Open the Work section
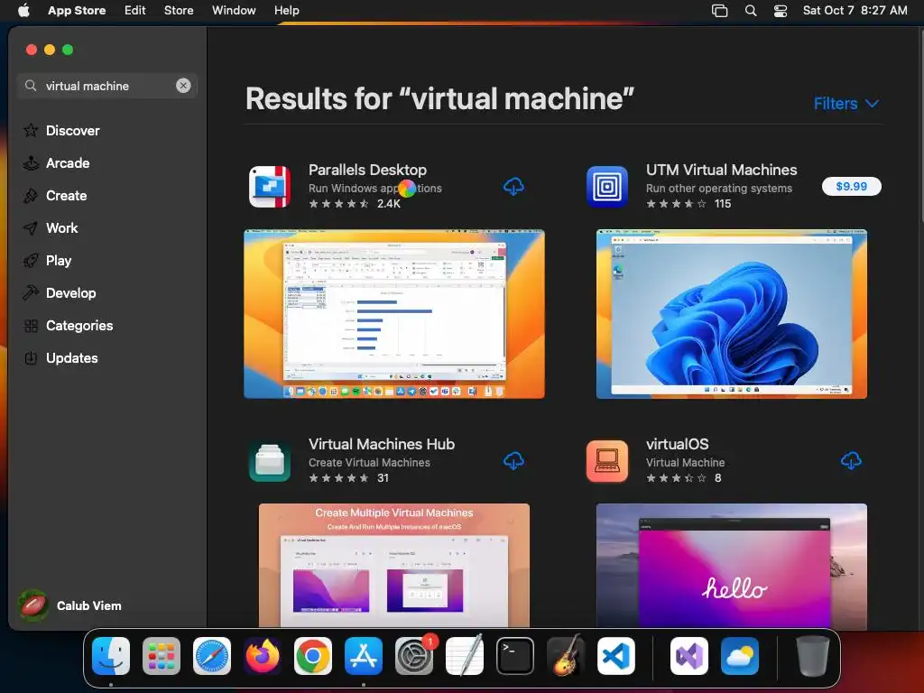924x693 pixels. (x=51, y=228)
